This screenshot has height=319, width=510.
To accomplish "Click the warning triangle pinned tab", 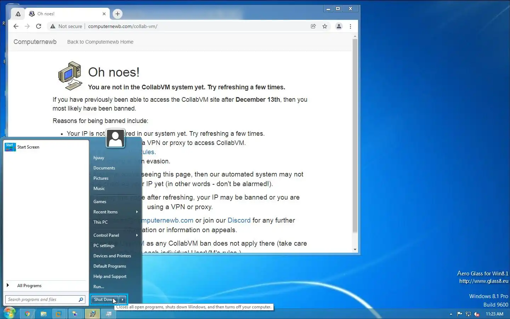I will [18, 14].
